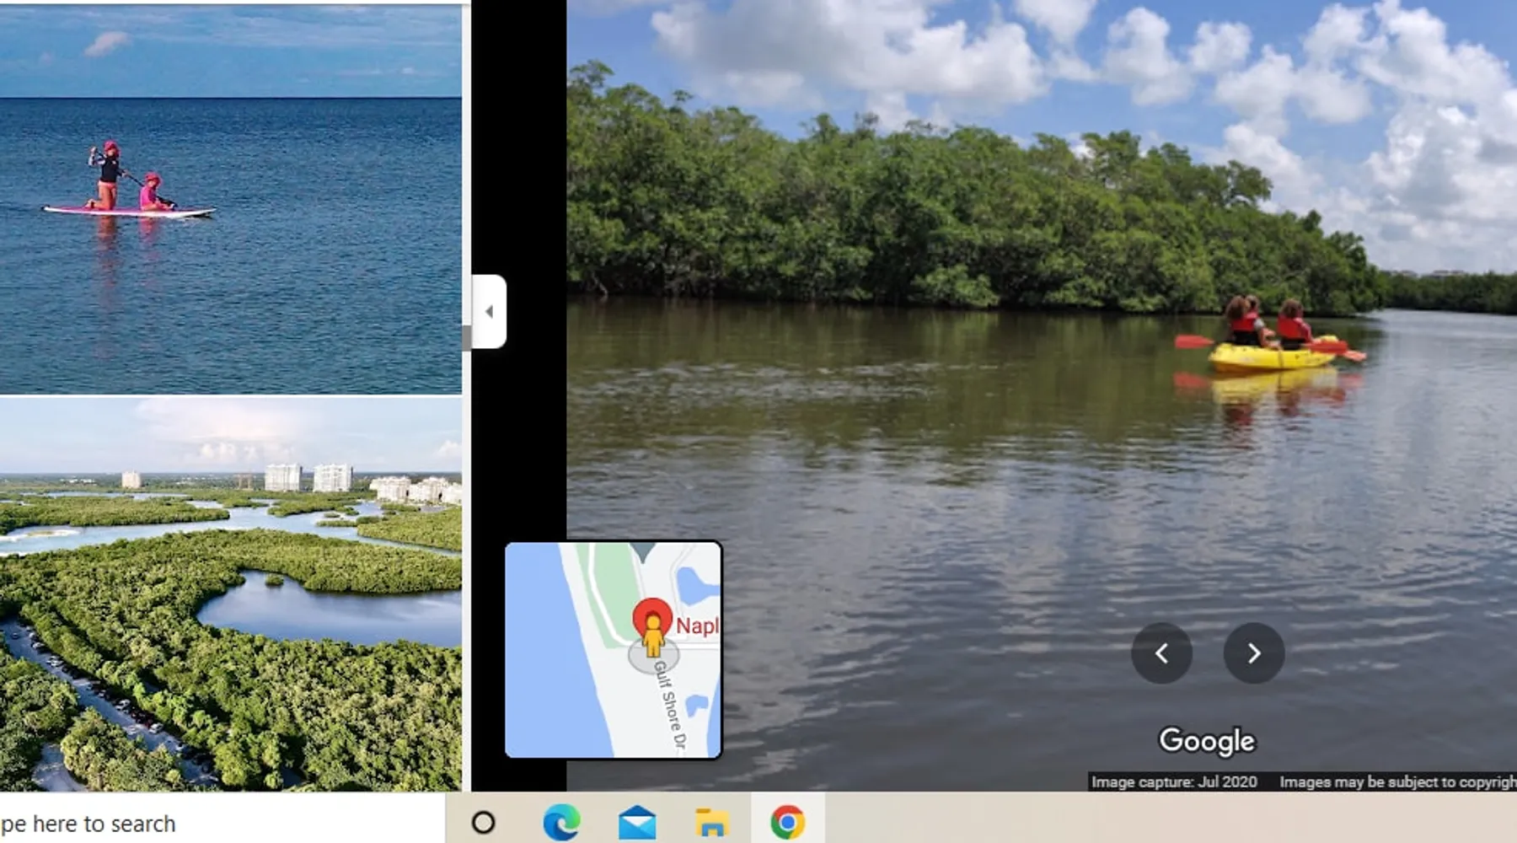Open the Mail app from the taskbar
Image resolution: width=1517 pixels, height=843 pixels.
point(637,822)
